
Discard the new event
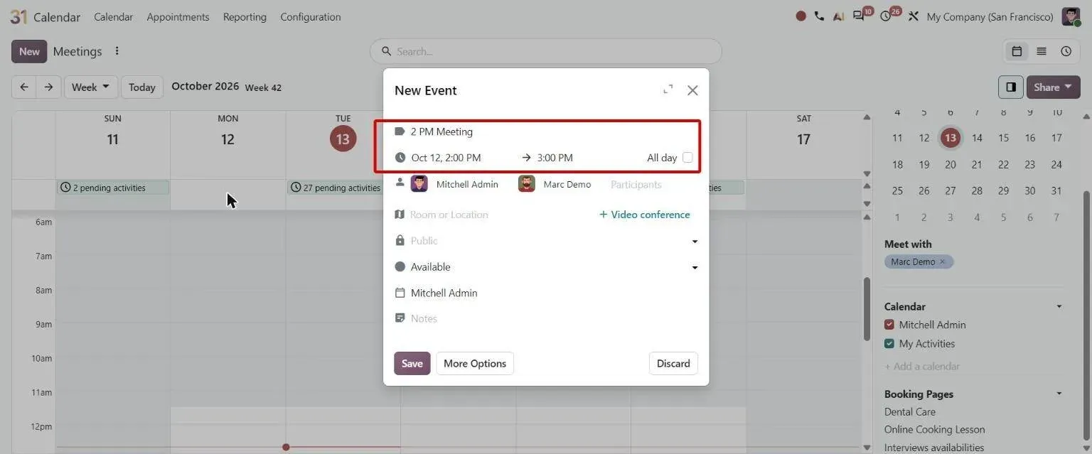click(673, 363)
